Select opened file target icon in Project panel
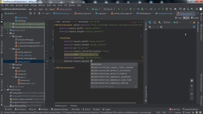This screenshot has height=114, width=203. pyautogui.click(x=30, y=13)
